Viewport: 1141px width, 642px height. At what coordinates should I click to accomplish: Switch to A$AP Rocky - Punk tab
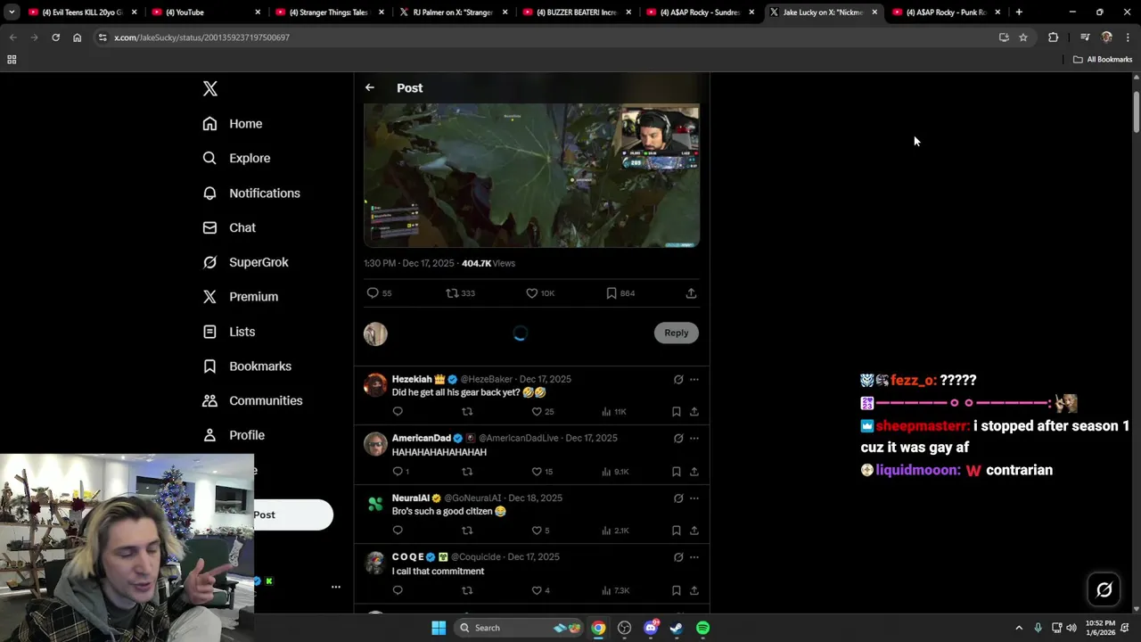pos(947,12)
